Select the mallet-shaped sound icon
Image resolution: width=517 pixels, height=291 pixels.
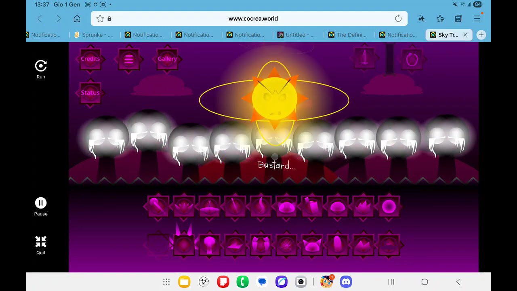click(x=158, y=207)
